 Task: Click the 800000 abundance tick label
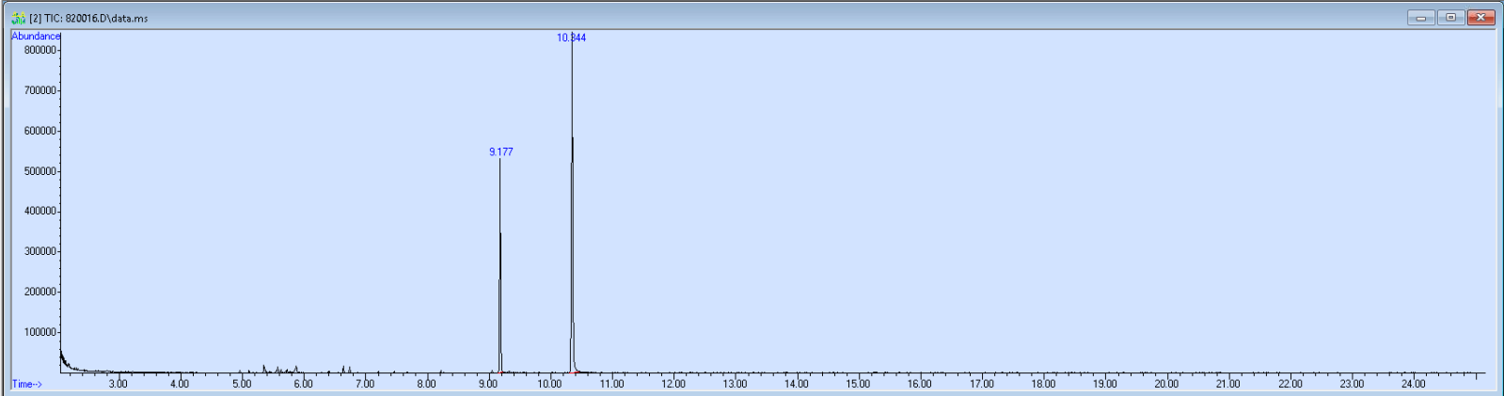tap(40, 50)
